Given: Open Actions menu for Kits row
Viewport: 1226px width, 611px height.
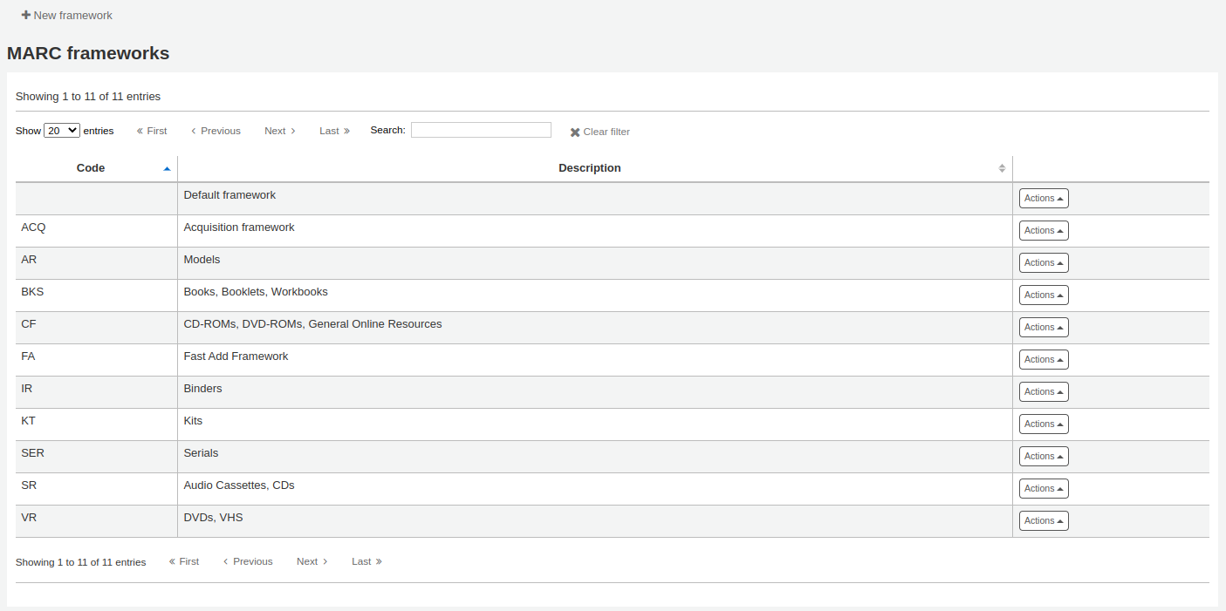Looking at the screenshot, I should click(1044, 424).
